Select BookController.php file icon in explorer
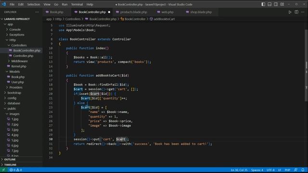This screenshot has height=173, width=308. tap(11, 50)
